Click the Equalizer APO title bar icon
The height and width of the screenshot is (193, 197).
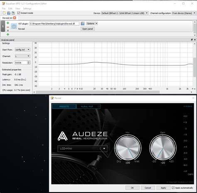click(x=3, y=3)
